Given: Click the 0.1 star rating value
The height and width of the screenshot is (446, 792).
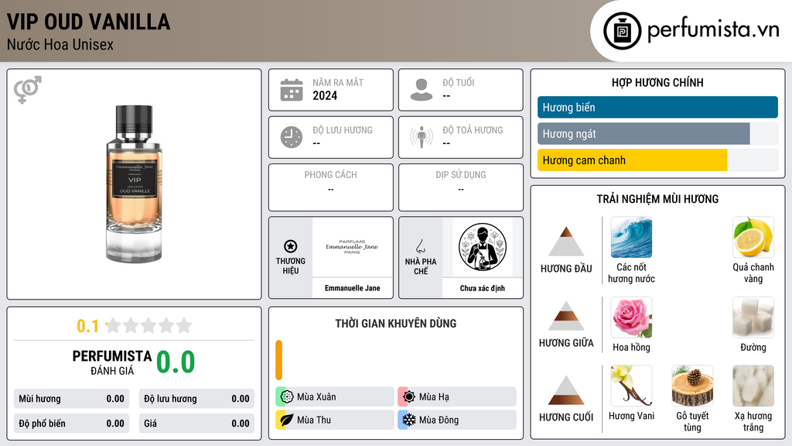Looking at the screenshot, I should click(87, 326).
